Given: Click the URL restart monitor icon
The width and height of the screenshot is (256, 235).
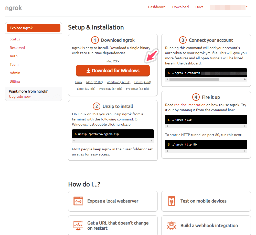Looking at the screenshot, I should (x=78, y=225).
